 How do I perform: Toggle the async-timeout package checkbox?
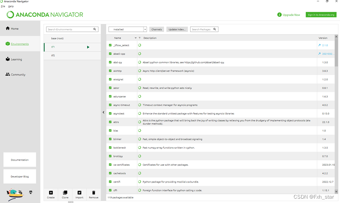coord(110,105)
